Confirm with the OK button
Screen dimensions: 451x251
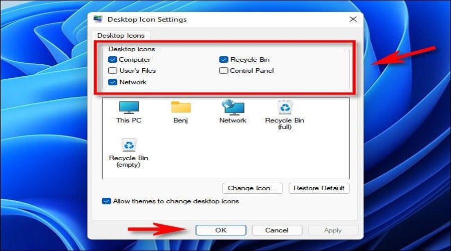coord(221,230)
